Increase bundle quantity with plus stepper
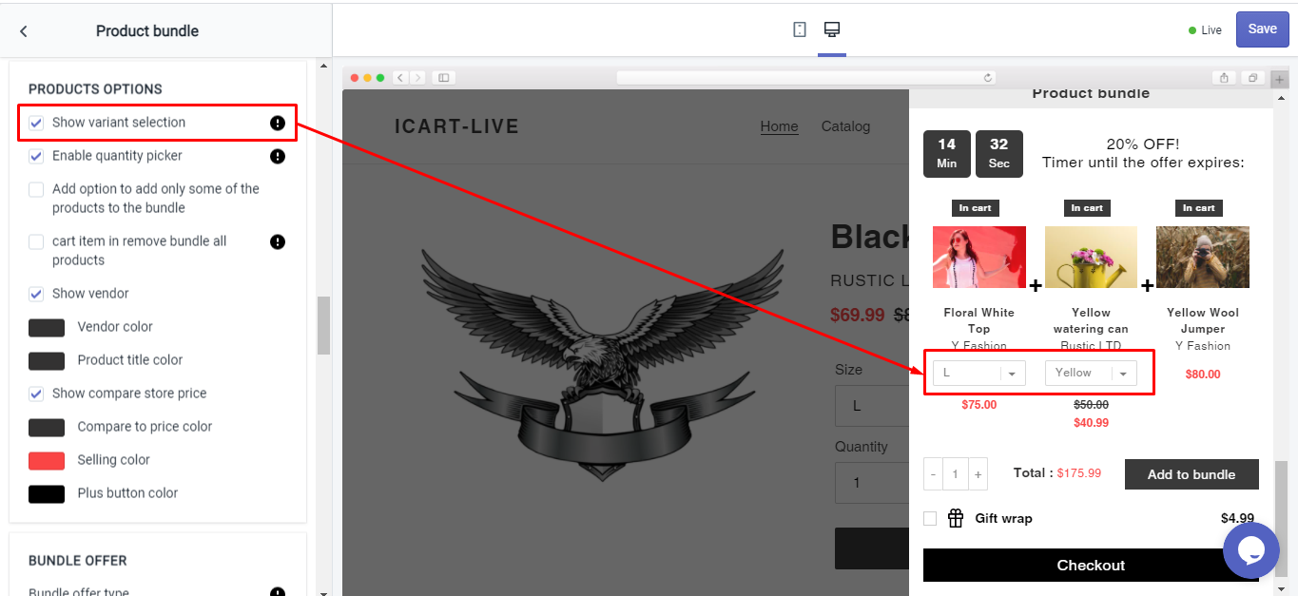This screenshot has width=1298, height=596. [x=978, y=474]
